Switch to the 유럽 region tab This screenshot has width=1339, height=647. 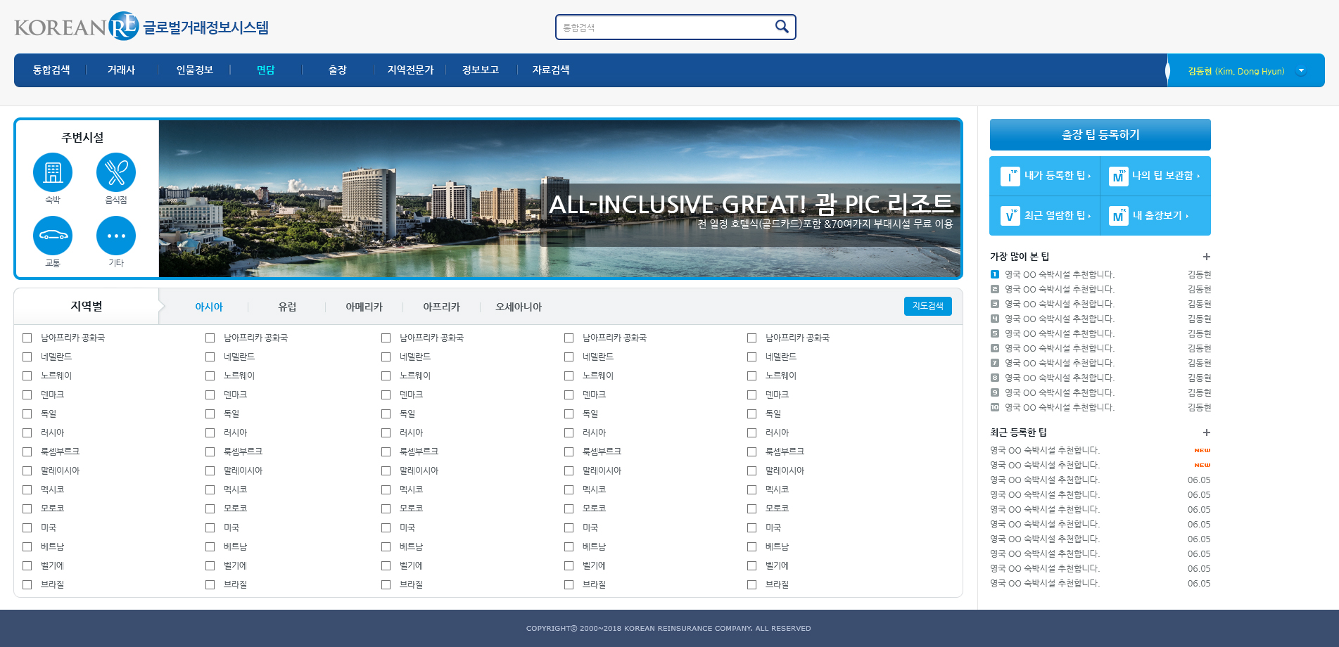click(287, 307)
